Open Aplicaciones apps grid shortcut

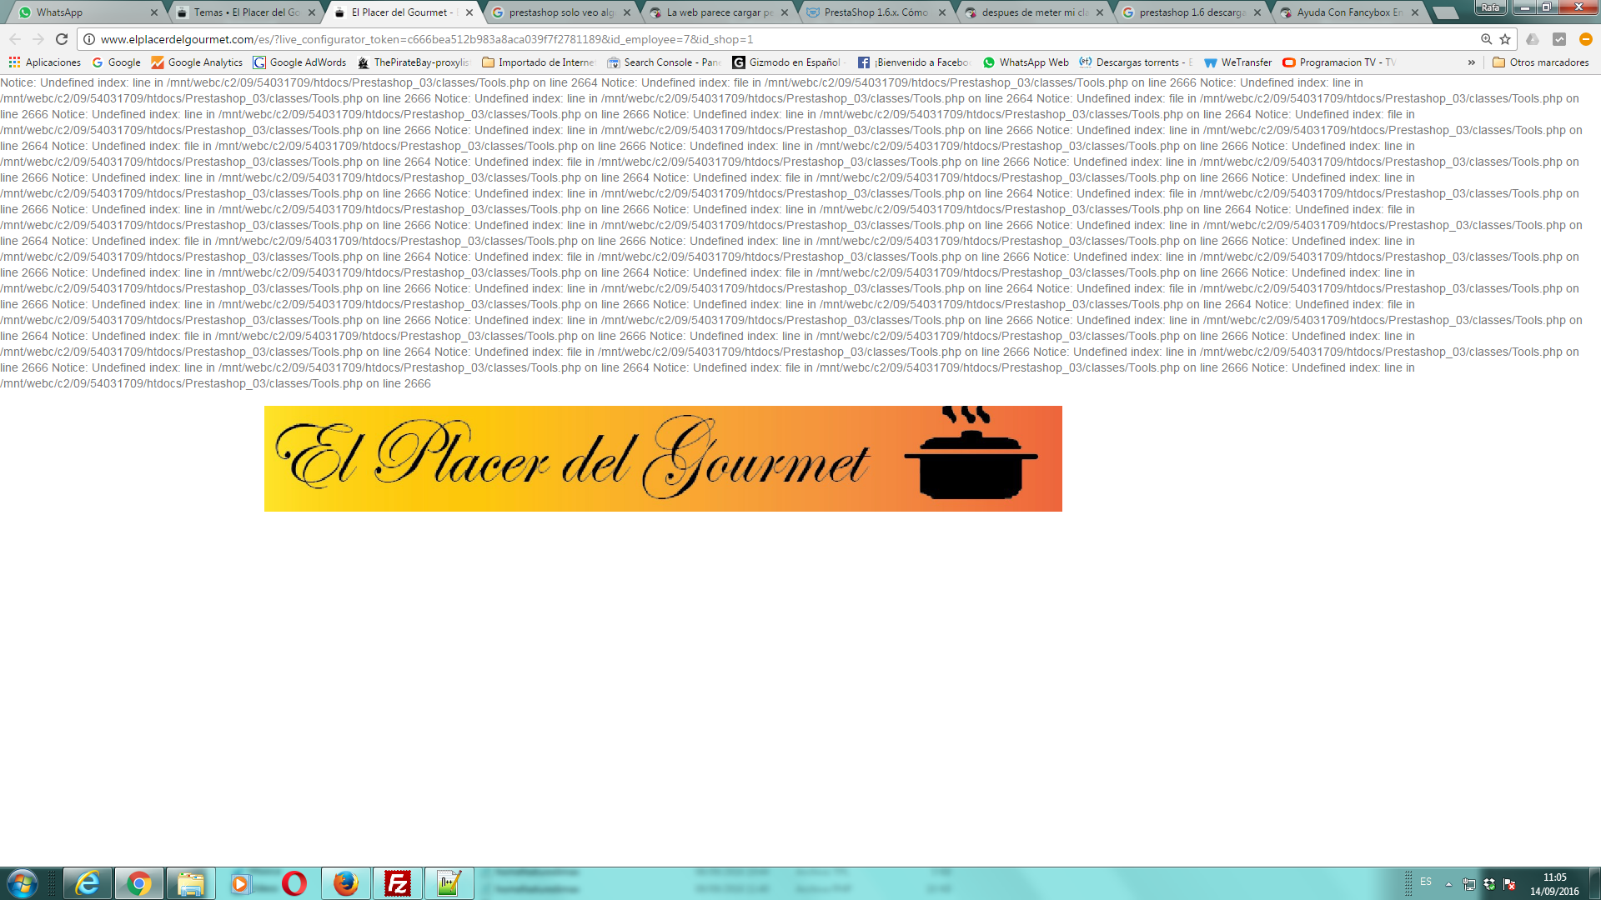[x=45, y=62]
